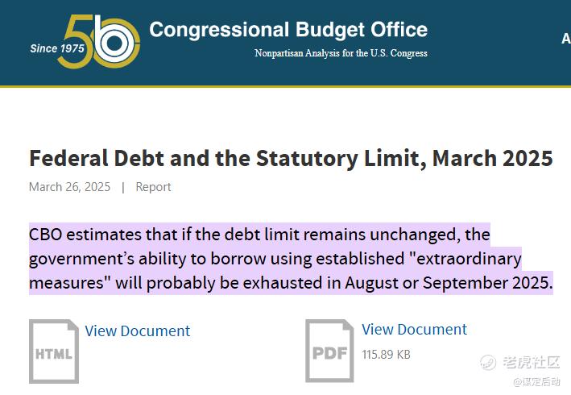The height and width of the screenshot is (395, 571).
Task: Click the Since 1975 badge text
Action: click(x=57, y=48)
